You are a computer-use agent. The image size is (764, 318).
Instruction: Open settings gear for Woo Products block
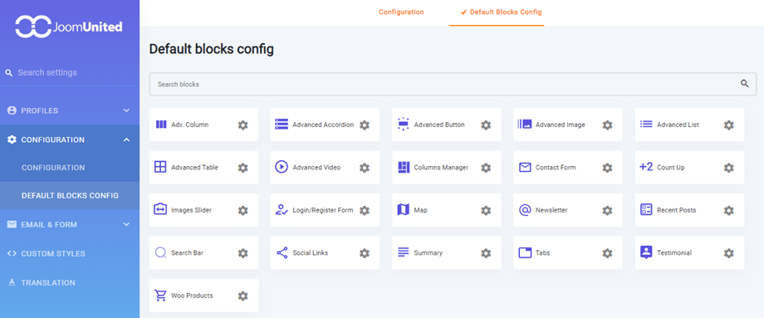pos(242,296)
